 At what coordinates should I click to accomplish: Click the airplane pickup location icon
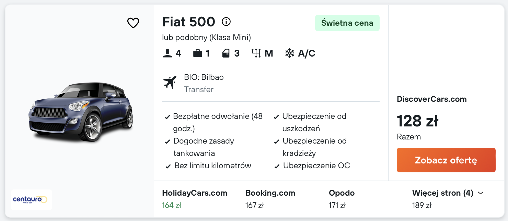click(x=170, y=83)
